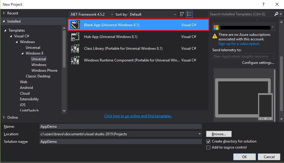Select Windows Phone tree item
284x163 pixels.
pos(44,71)
